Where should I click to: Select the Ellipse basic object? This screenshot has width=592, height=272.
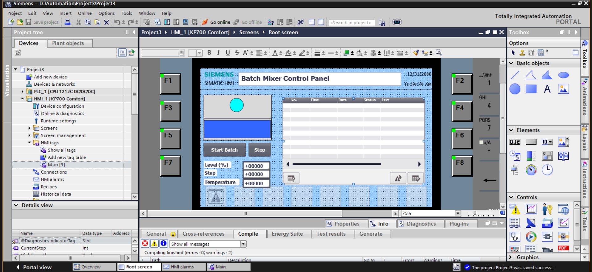(x=563, y=75)
